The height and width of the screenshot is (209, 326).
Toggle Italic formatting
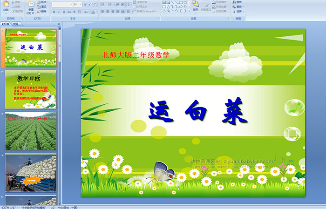59,12
